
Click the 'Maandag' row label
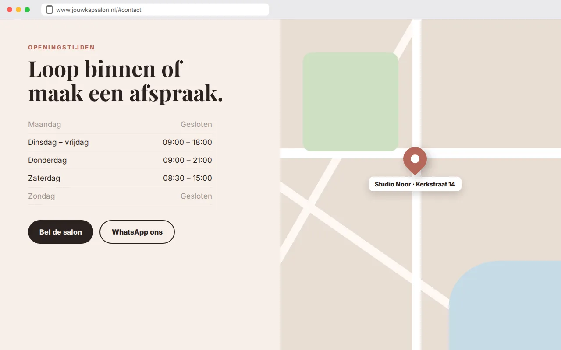[45, 124]
